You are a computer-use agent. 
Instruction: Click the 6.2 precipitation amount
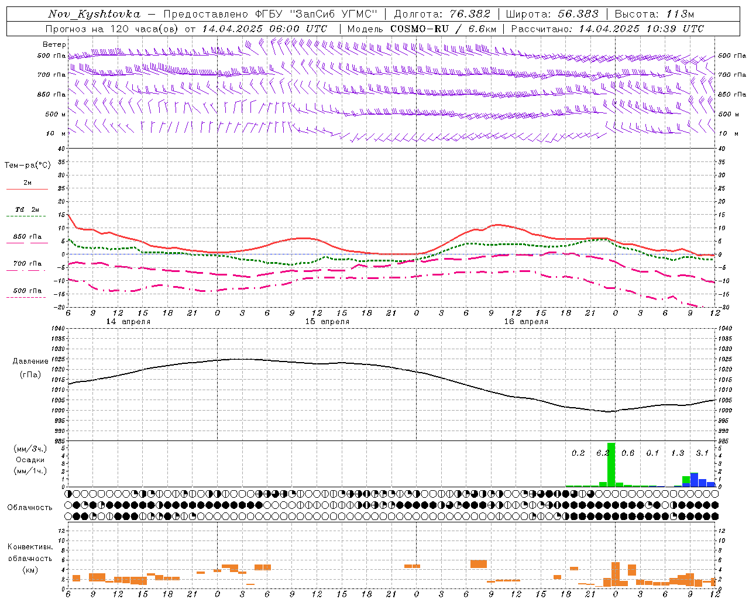pyautogui.click(x=603, y=453)
